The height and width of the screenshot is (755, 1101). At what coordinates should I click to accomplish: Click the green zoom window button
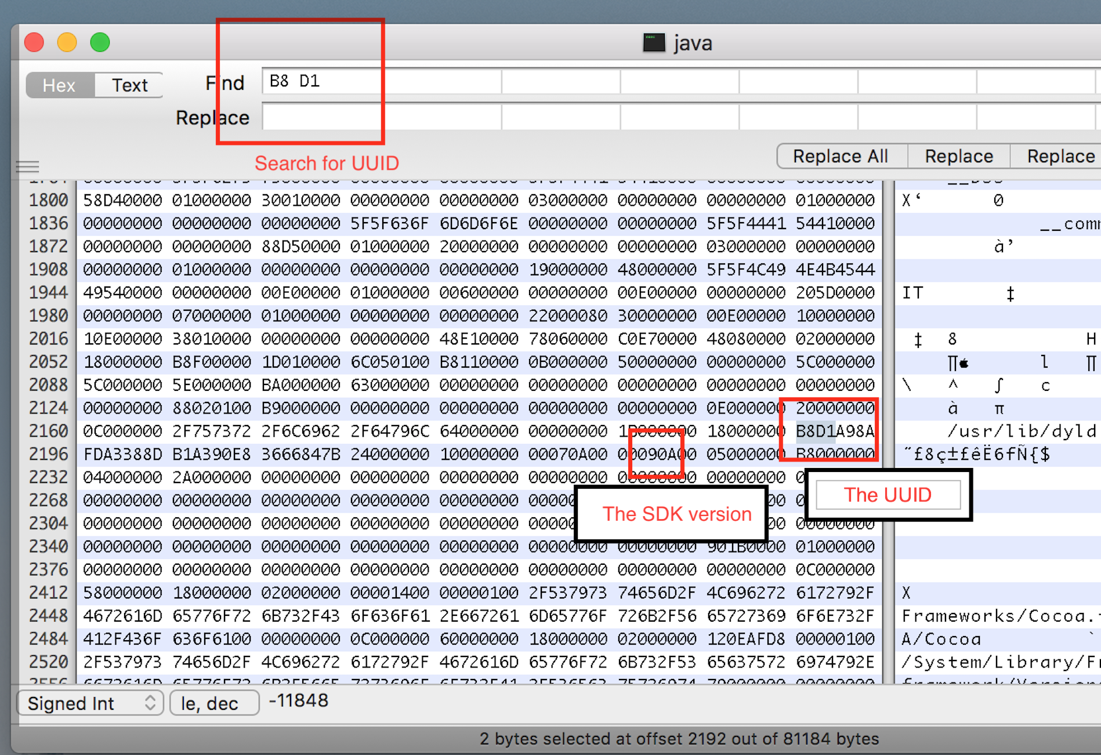[x=100, y=42]
